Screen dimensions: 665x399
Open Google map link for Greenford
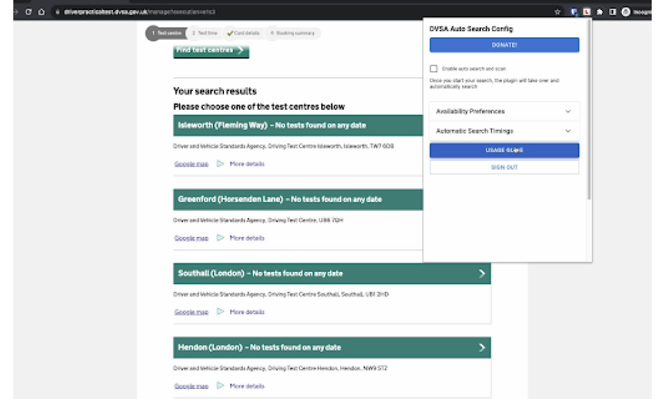point(192,238)
